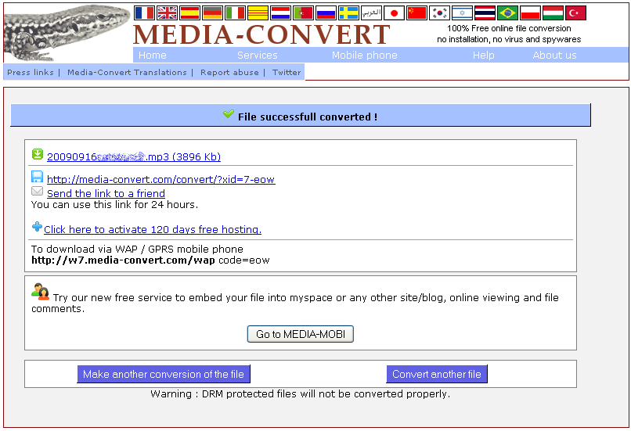Click Send the link to a friend
This screenshot has height=431, width=631.
106,193
